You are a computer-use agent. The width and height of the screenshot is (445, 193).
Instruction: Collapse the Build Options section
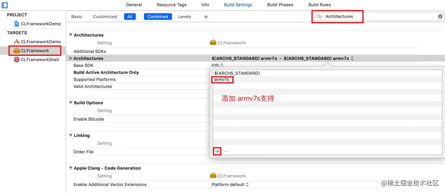(x=71, y=103)
